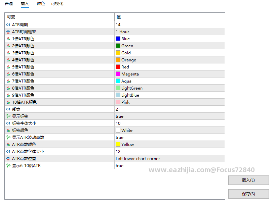Screen dimensions: 274x206
Task: Open the LightGreen color value dropdown
Action: (x=169, y=88)
